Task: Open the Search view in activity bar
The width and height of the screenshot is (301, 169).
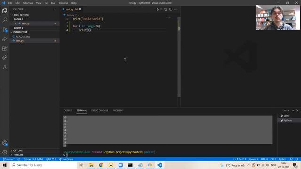Action: [5, 20]
